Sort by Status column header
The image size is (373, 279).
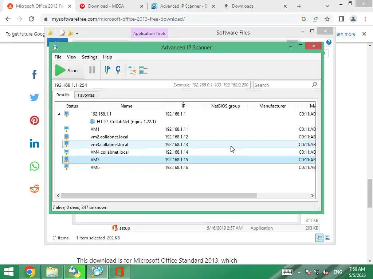72,106
